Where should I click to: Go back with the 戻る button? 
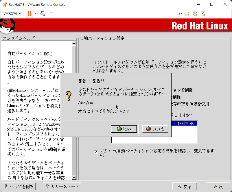click(185, 187)
